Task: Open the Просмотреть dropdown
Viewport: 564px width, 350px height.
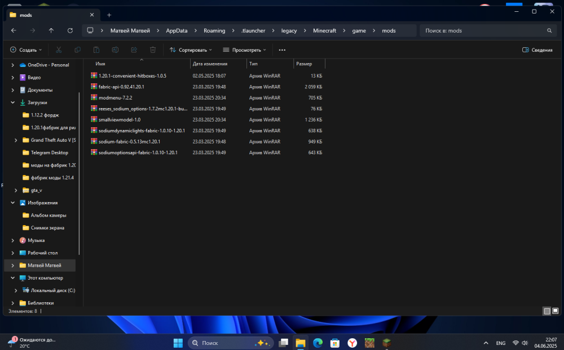Action: click(x=245, y=50)
